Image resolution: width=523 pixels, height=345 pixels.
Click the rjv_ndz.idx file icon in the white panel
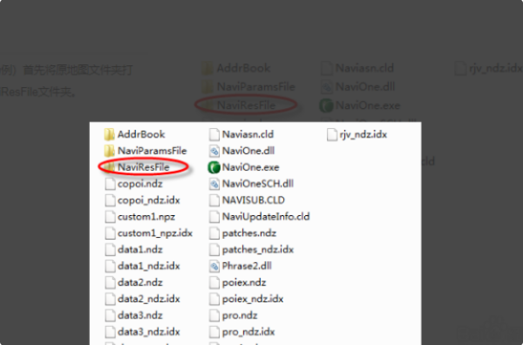pos(332,135)
